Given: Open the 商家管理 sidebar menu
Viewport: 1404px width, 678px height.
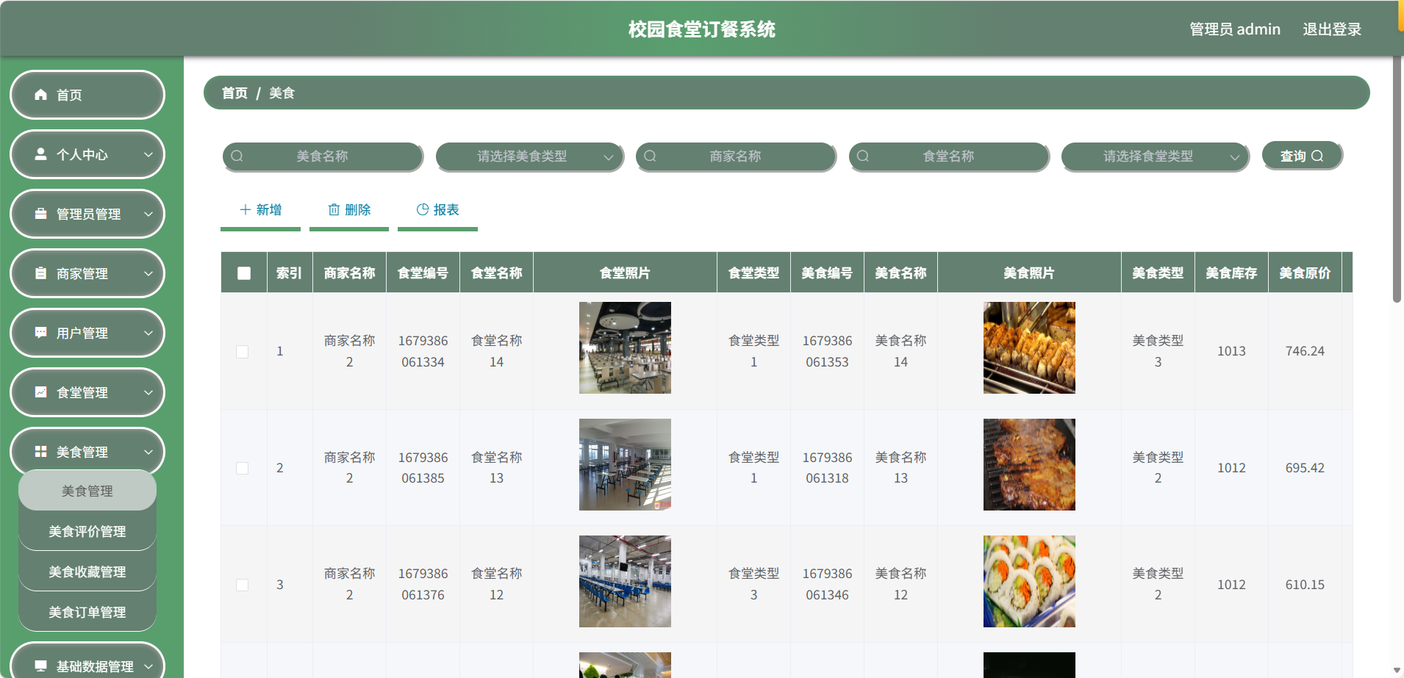Looking at the screenshot, I should point(87,273).
